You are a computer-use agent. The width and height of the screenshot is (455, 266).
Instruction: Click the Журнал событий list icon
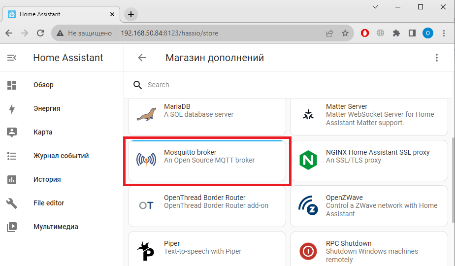[x=12, y=156]
